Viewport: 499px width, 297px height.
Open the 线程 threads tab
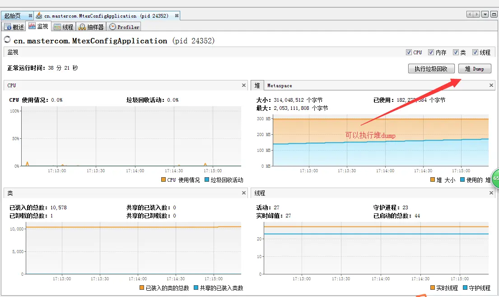pyautogui.click(x=63, y=27)
